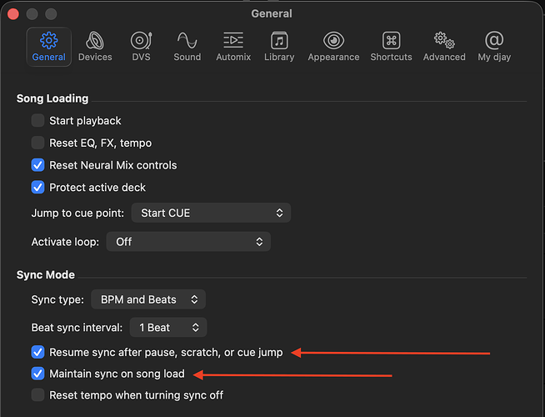This screenshot has height=417, width=545.
Task: Enable Reset tempo when turning sync off
Action: click(38, 394)
